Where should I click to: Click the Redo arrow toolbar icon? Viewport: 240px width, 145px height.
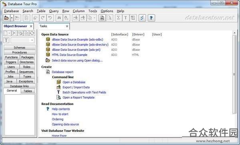point(43,18)
